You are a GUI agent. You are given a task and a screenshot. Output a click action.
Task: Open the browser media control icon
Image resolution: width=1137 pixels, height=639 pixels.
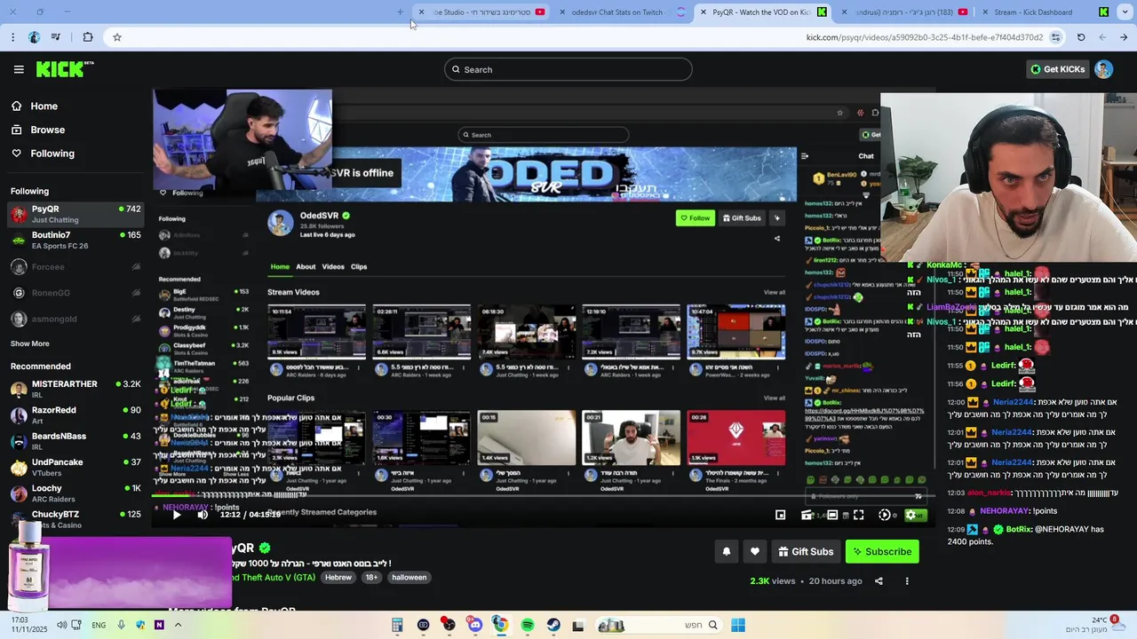[56, 37]
